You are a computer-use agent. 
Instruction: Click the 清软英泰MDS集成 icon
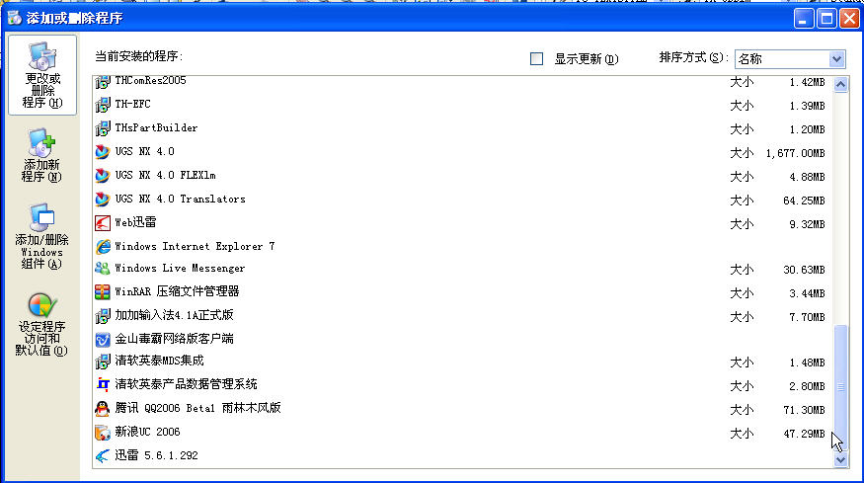(103, 362)
